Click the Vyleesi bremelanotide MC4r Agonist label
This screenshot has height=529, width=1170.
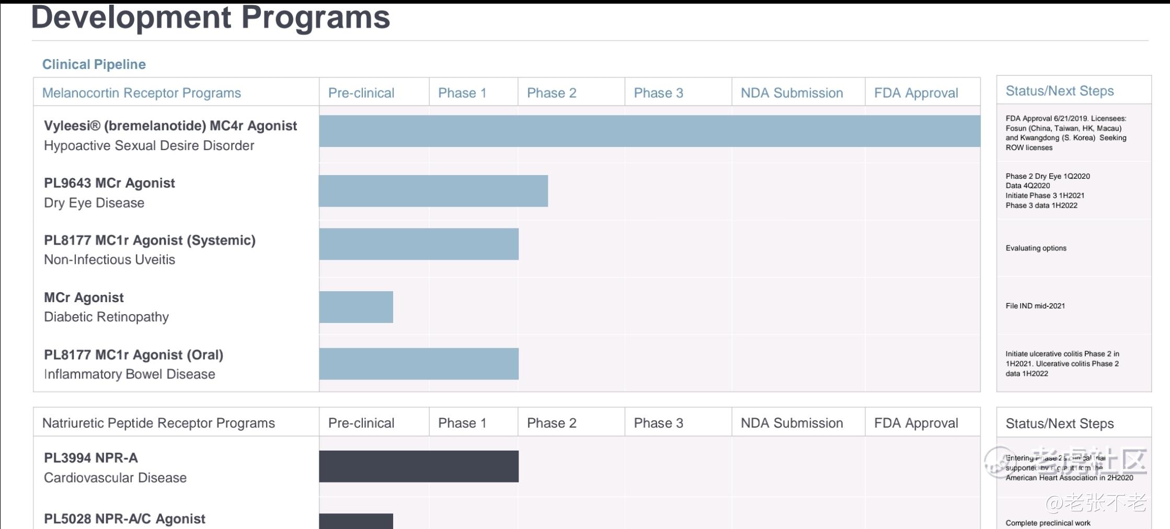click(x=170, y=126)
